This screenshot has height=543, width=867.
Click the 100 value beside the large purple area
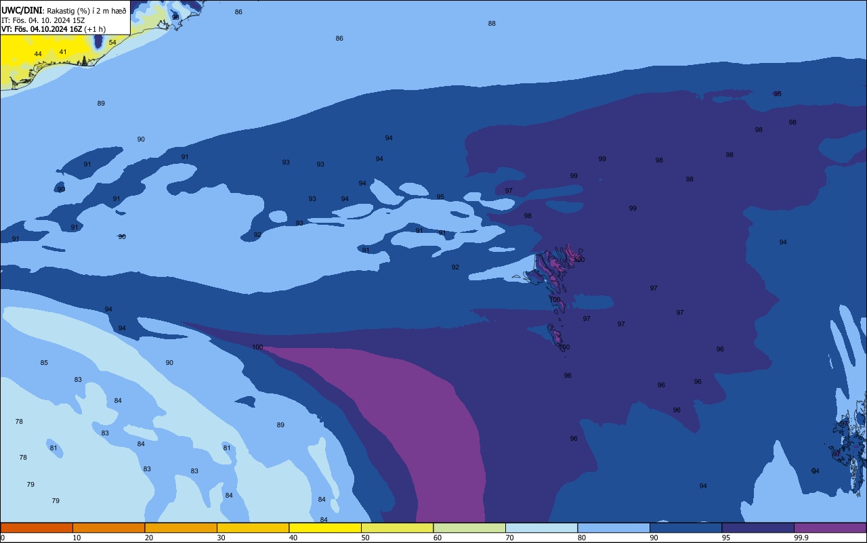257,347
